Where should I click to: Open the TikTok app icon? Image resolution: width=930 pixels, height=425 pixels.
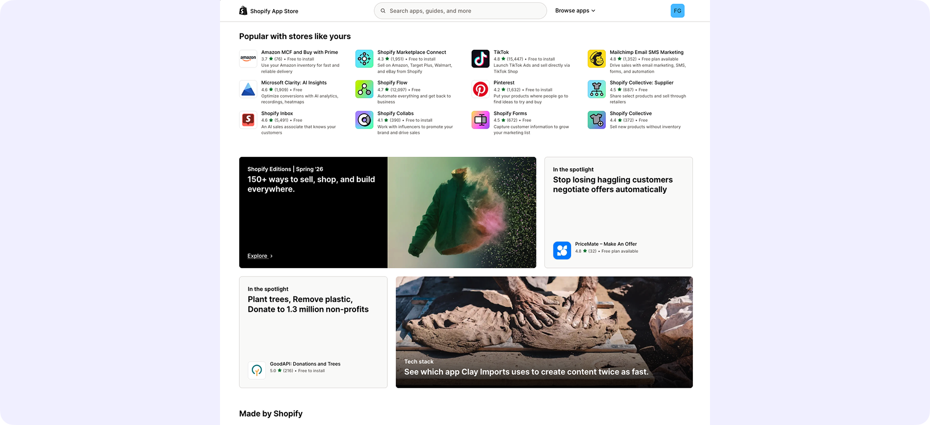(481, 58)
